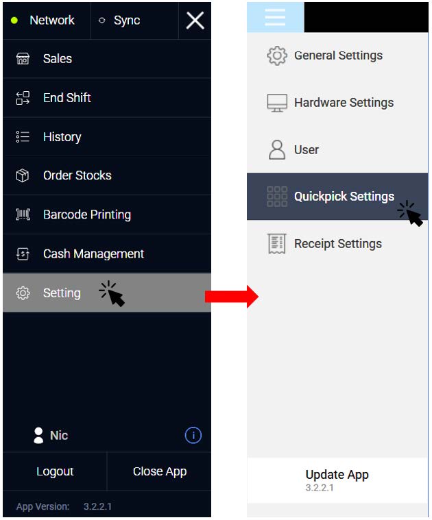Click the blue info circle icon
Image resolution: width=432 pixels, height=520 pixels.
point(193,435)
